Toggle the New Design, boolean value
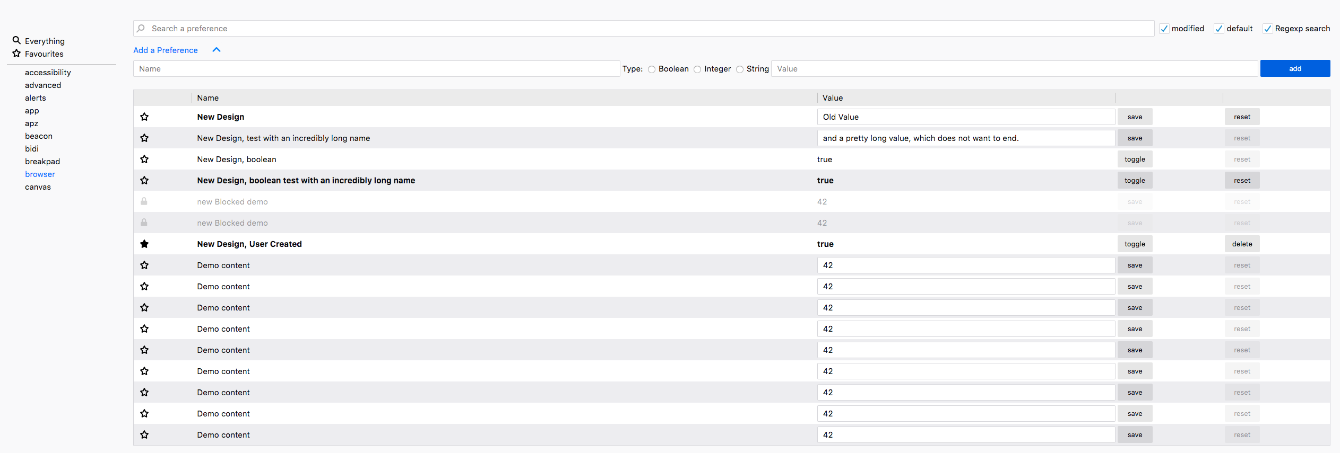Viewport: 1340px width, 453px height. 1135,159
